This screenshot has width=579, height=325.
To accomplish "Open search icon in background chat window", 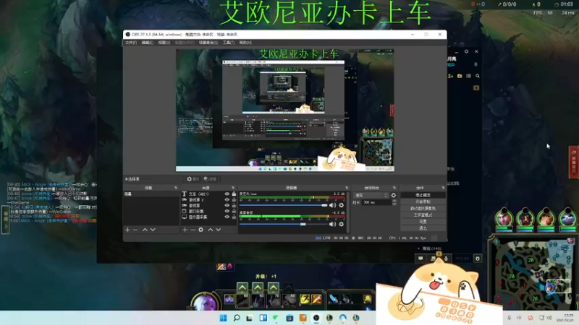I will (478, 76).
